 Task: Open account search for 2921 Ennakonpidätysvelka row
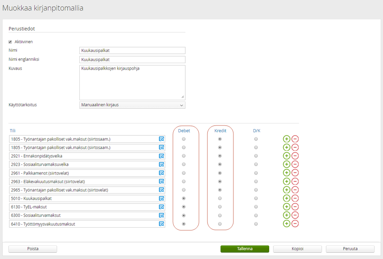(161, 156)
